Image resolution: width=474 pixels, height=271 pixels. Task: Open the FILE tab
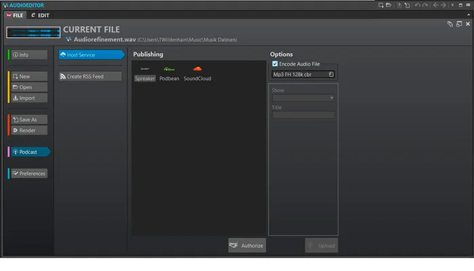tap(15, 15)
